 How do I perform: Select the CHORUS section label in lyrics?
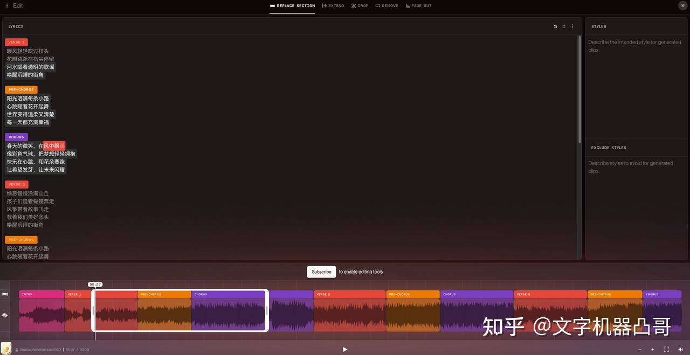click(x=16, y=137)
